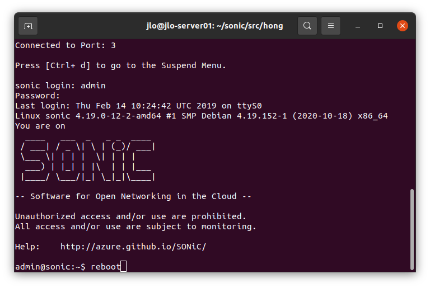
Task: Close the terminal window
Action: (x=402, y=26)
